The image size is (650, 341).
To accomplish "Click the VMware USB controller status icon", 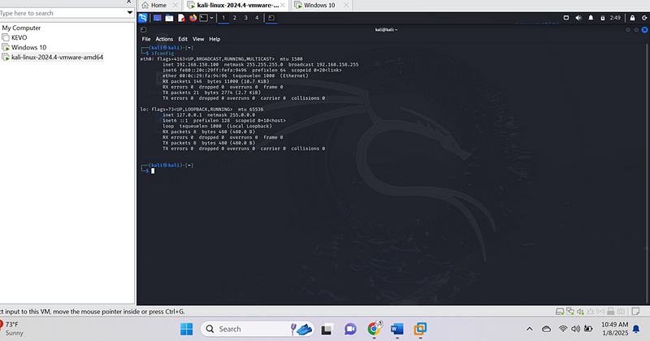I will tap(591, 311).
